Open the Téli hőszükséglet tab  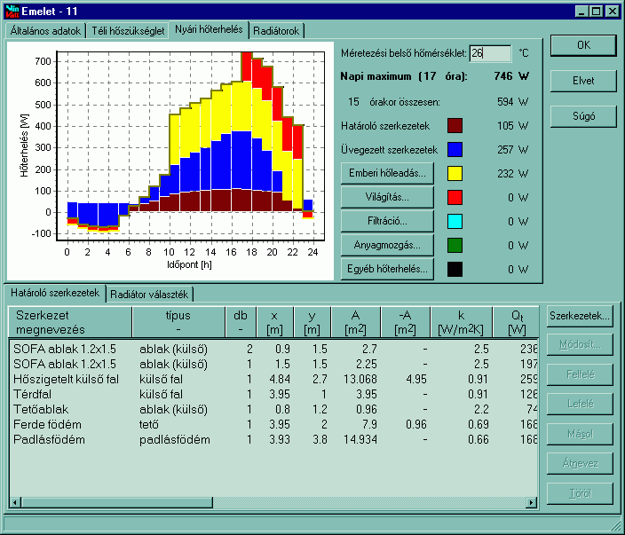(x=128, y=31)
